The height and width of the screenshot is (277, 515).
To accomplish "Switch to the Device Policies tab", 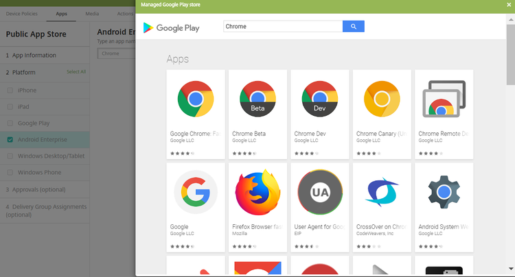I will coord(22,14).
